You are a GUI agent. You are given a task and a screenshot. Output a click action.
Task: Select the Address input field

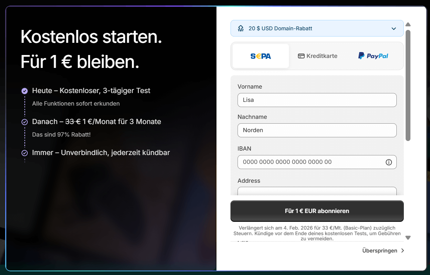pyautogui.click(x=317, y=191)
